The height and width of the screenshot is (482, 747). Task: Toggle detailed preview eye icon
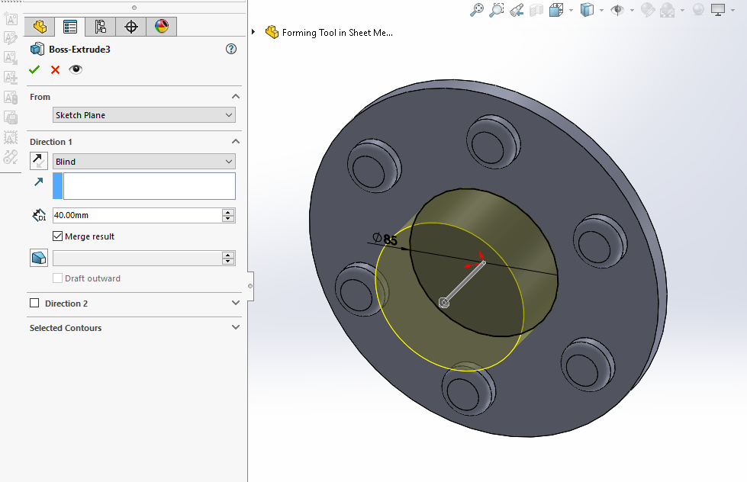pyautogui.click(x=76, y=69)
